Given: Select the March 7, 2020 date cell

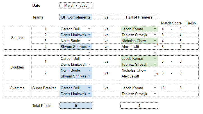Looking at the screenshot, I should point(76,5).
